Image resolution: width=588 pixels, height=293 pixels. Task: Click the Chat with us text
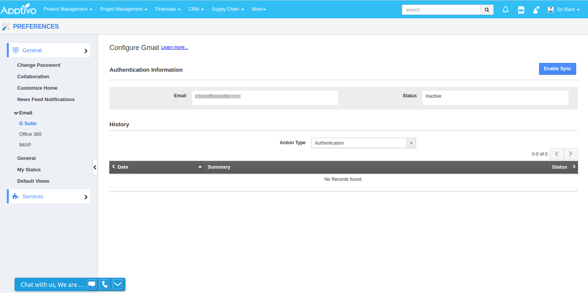pyautogui.click(x=52, y=285)
